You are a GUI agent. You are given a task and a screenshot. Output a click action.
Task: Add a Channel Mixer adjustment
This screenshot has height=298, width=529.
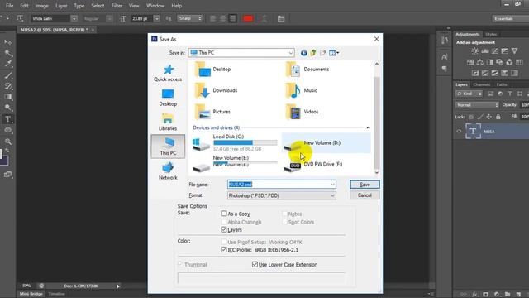509,62
